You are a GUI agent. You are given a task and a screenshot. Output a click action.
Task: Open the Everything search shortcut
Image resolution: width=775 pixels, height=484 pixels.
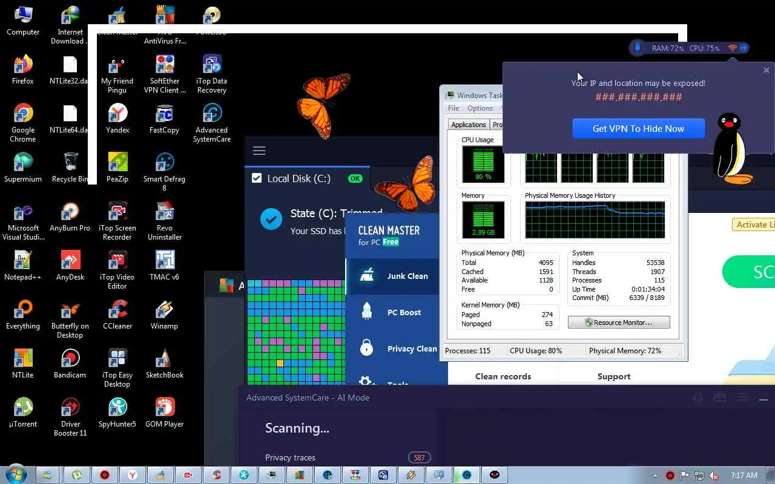tap(23, 315)
